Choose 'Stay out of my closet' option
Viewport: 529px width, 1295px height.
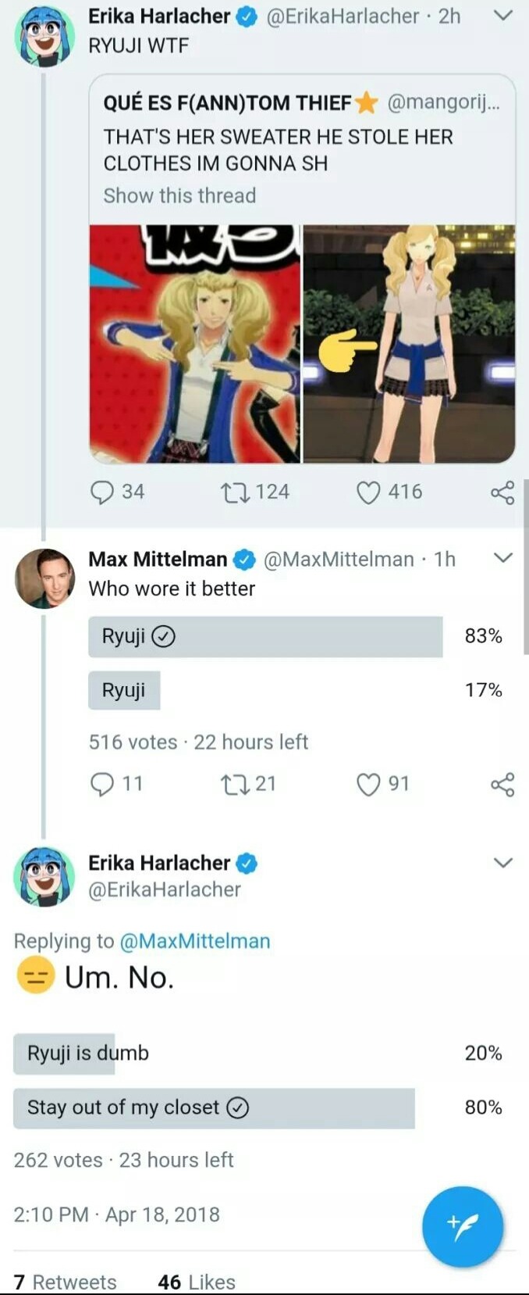pyautogui.click(x=214, y=1108)
